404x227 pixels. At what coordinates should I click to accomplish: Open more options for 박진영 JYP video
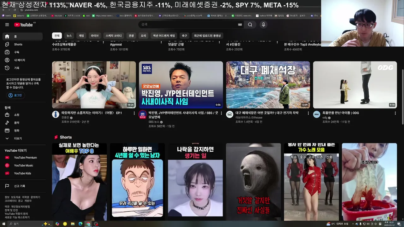click(x=221, y=113)
